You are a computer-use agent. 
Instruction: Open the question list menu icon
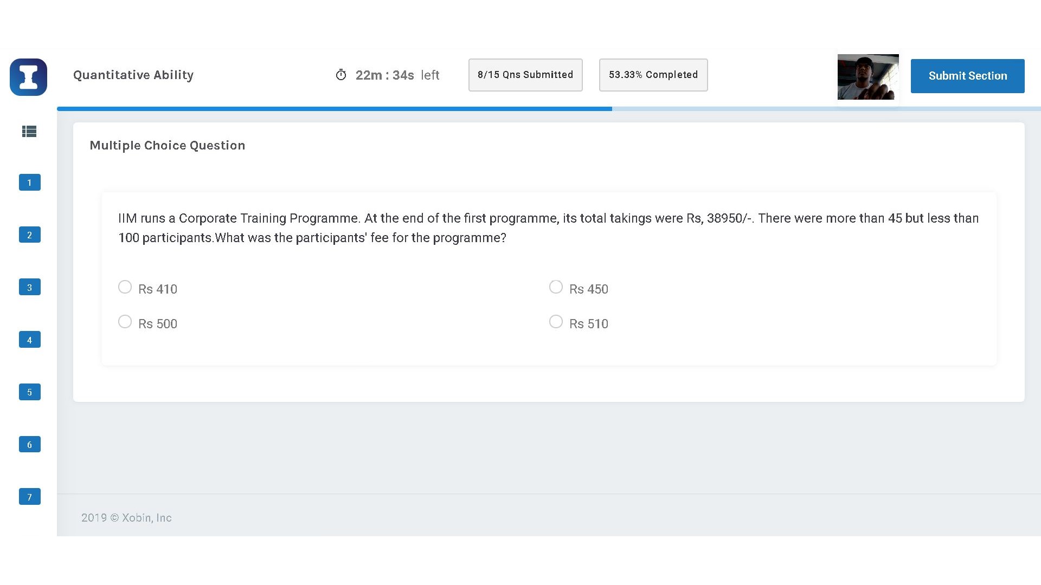[29, 131]
